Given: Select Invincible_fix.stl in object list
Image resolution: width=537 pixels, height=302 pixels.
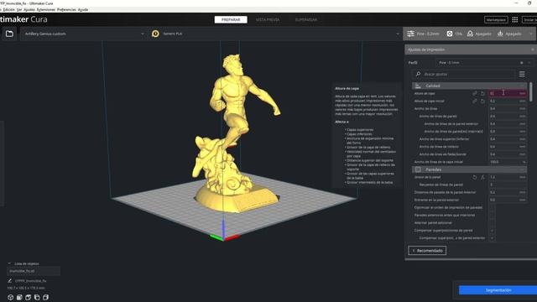Looking at the screenshot, I should pos(34,271).
